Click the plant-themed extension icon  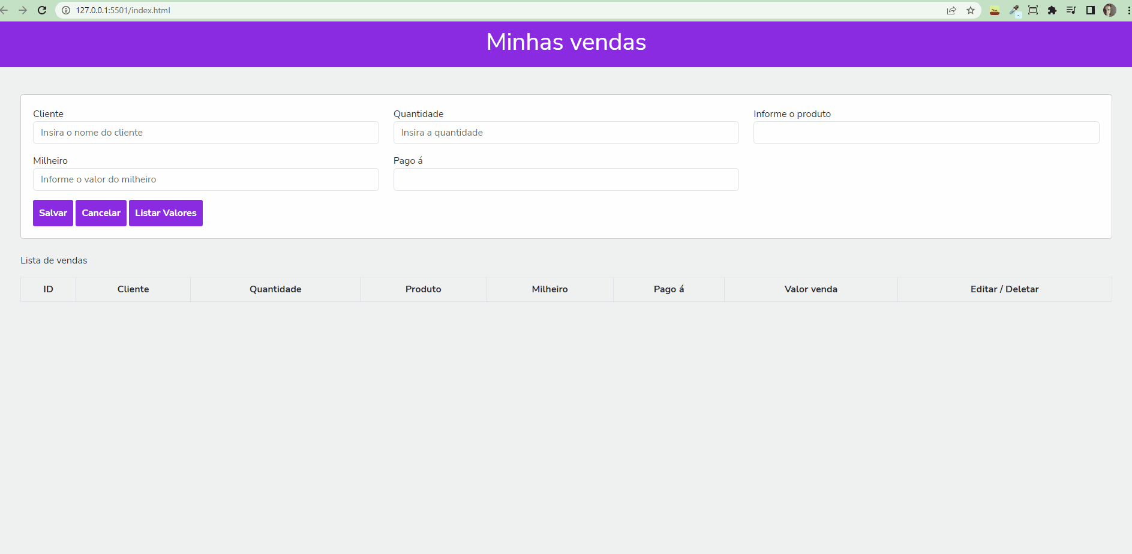(x=995, y=10)
